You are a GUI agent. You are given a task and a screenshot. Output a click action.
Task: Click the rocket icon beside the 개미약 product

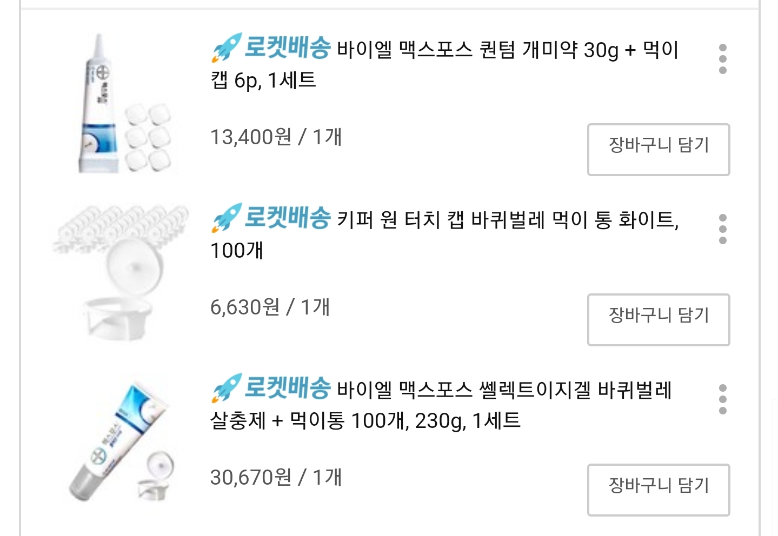tap(226, 48)
